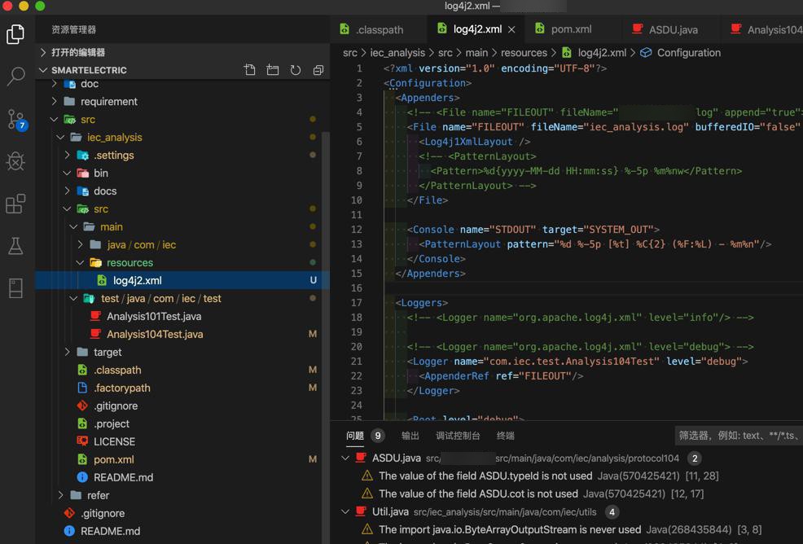Click New Folder icon in explorer header
The width and height of the screenshot is (803, 544).
[273, 70]
